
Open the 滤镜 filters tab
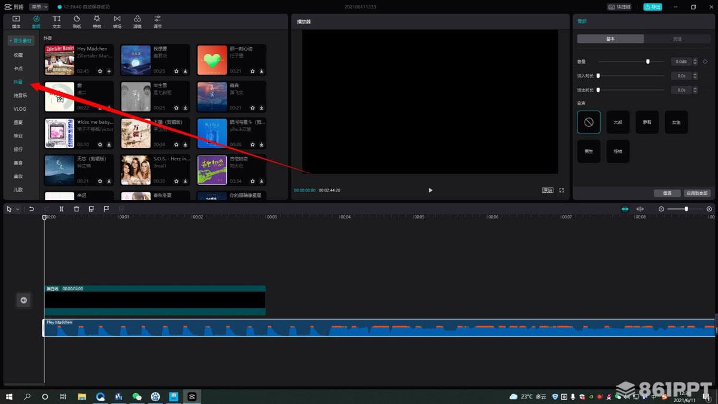[137, 22]
